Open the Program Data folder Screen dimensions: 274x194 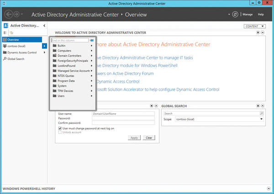click(66, 81)
